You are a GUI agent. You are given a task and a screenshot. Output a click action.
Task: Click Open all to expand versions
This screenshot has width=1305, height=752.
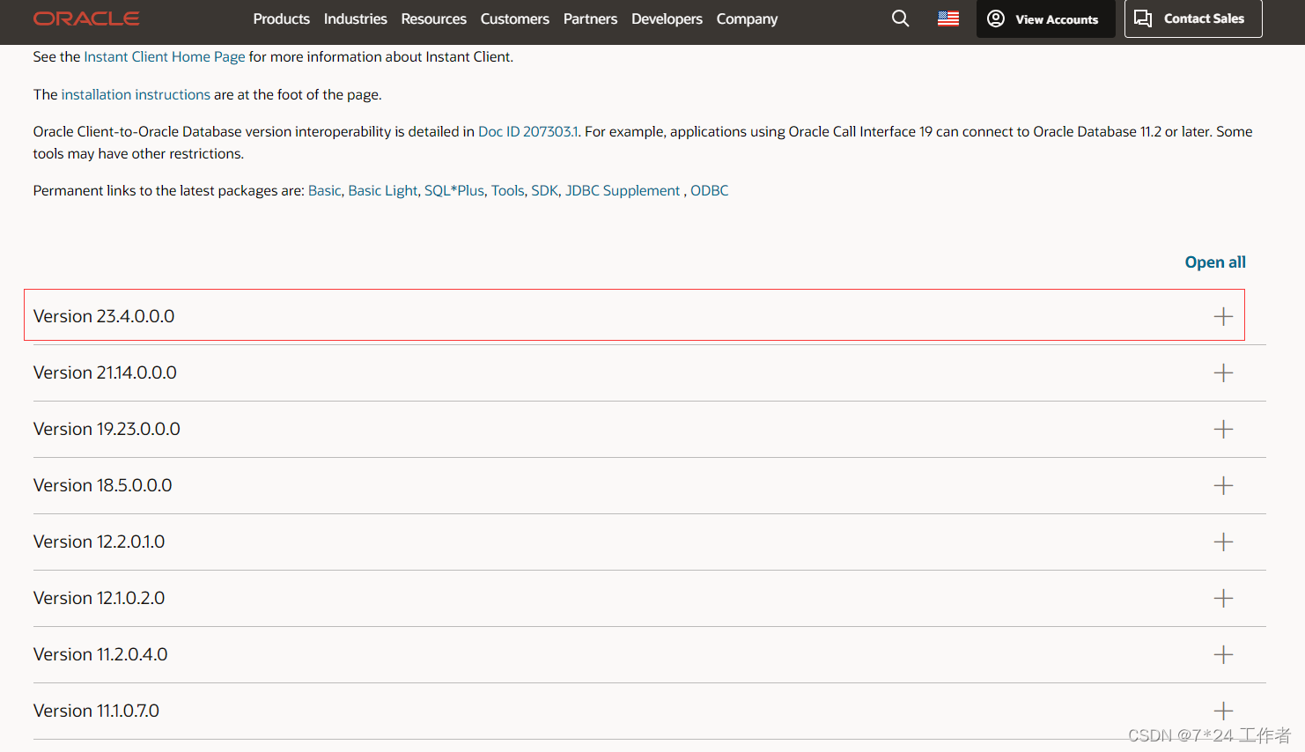click(1215, 262)
